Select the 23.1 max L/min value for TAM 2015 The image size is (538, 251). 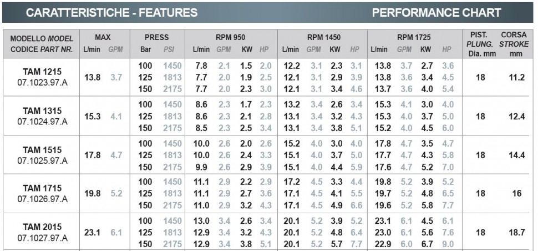click(92, 233)
